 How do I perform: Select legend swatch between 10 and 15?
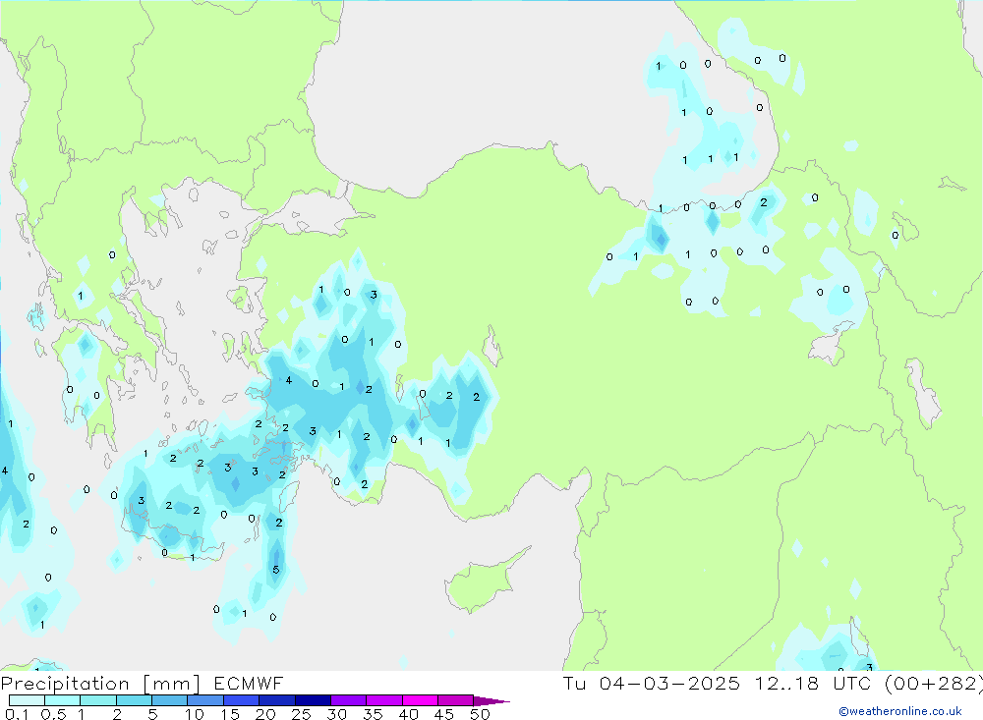pyautogui.click(x=205, y=700)
